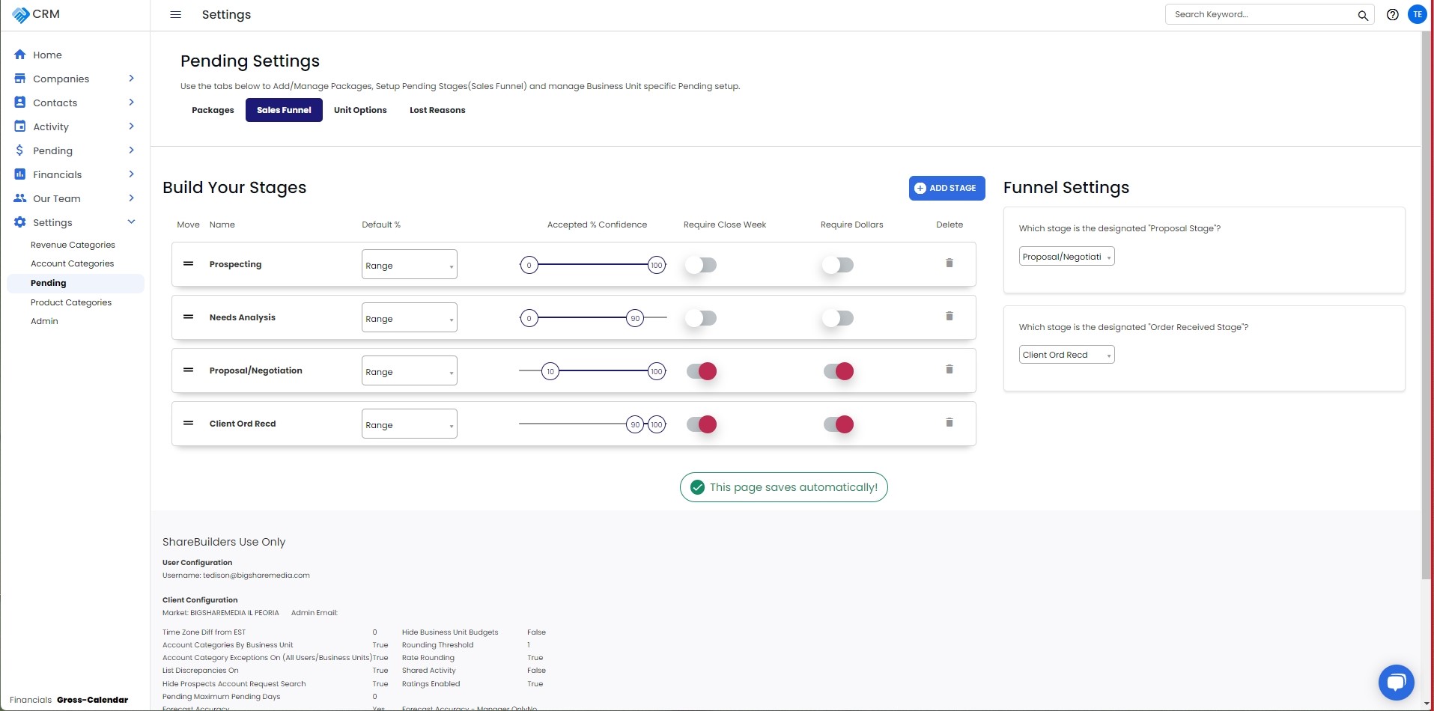Click the Add Stage button
Image resolution: width=1434 pixels, height=711 pixels.
947,188
